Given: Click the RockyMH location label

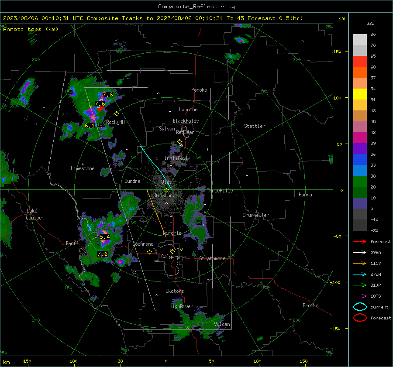Looking at the screenshot, I should [x=115, y=122].
